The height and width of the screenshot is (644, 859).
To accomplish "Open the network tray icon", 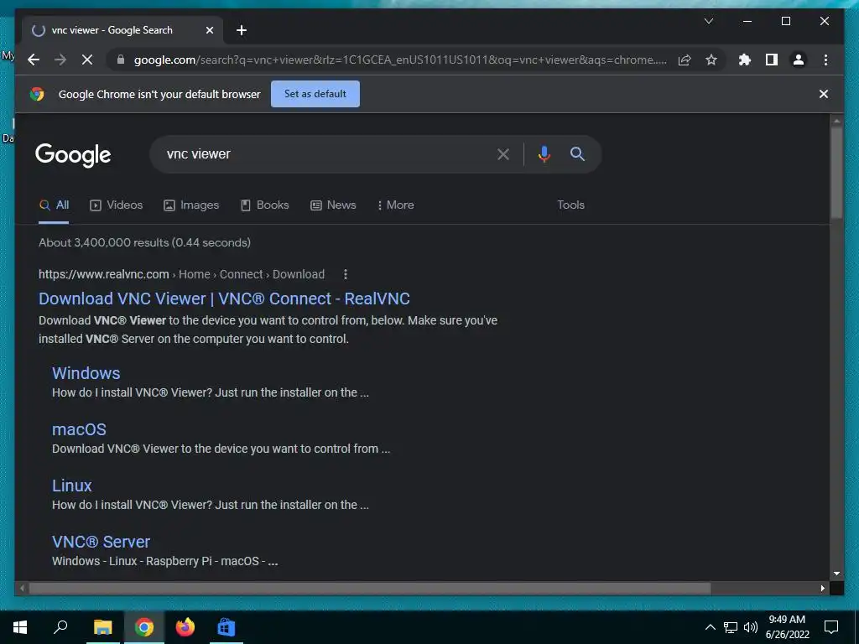I will 731,627.
